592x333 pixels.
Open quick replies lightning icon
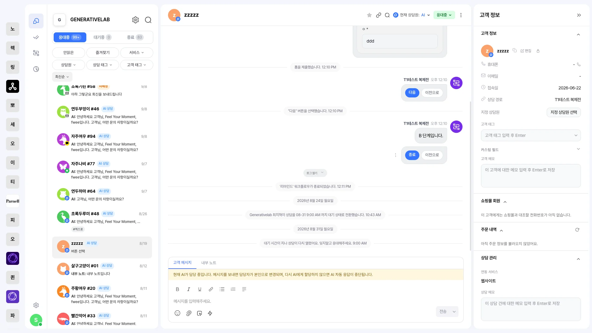(x=210, y=313)
